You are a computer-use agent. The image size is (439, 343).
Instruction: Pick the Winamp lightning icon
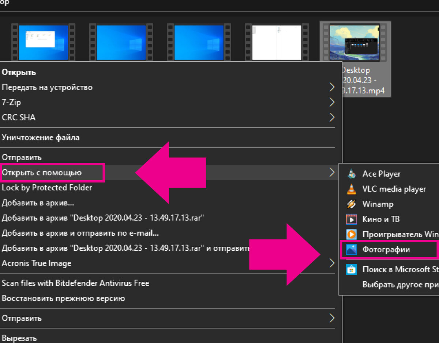tap(351, 204)
